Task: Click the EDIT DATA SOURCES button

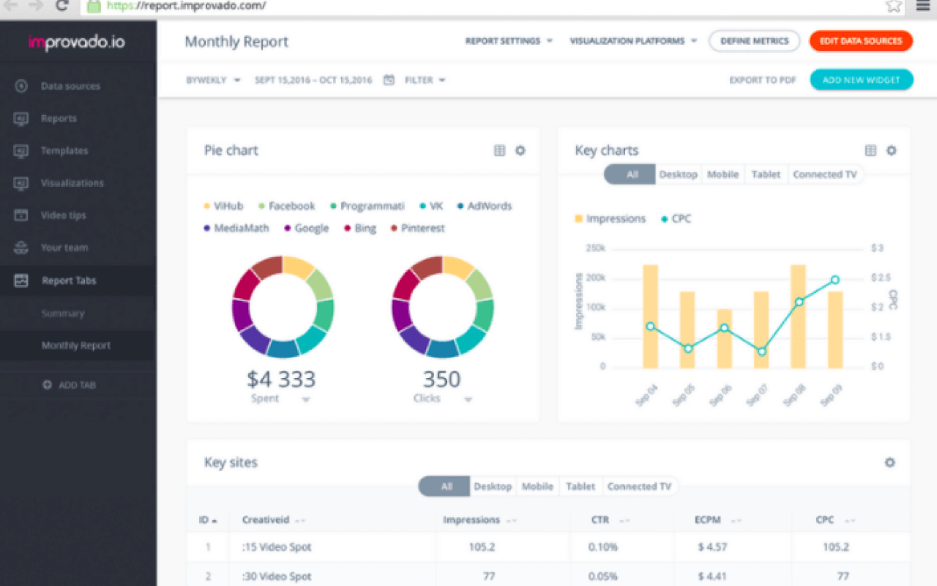Action: (x=861, y=41)
